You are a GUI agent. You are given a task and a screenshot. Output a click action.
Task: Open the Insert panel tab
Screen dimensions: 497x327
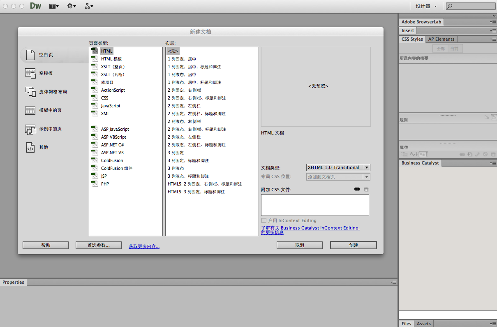(x=408, y=30)
